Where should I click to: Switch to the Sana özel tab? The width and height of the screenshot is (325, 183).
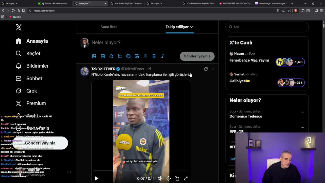click(109, 27)
